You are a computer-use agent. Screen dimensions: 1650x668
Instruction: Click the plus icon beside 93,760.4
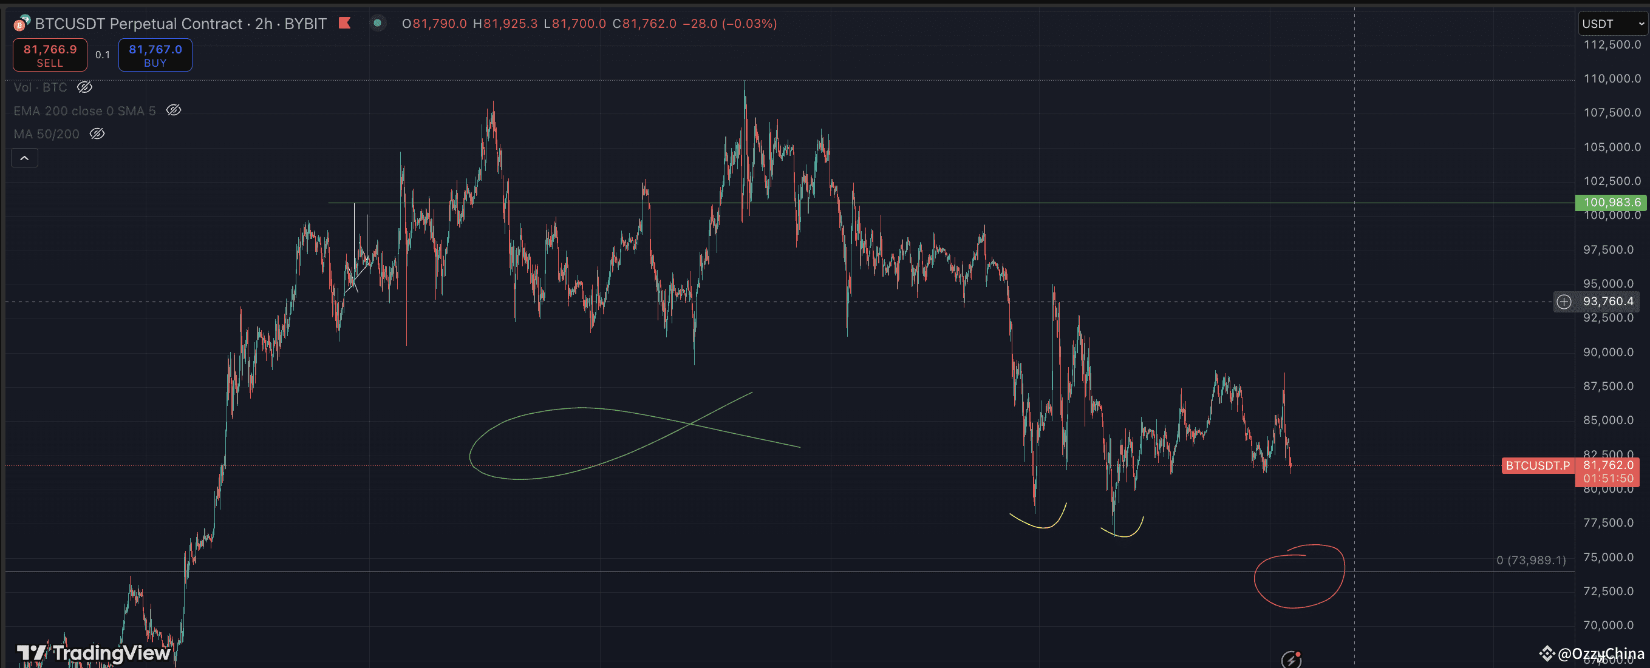pyautogui.click(x=1564, y=302)
